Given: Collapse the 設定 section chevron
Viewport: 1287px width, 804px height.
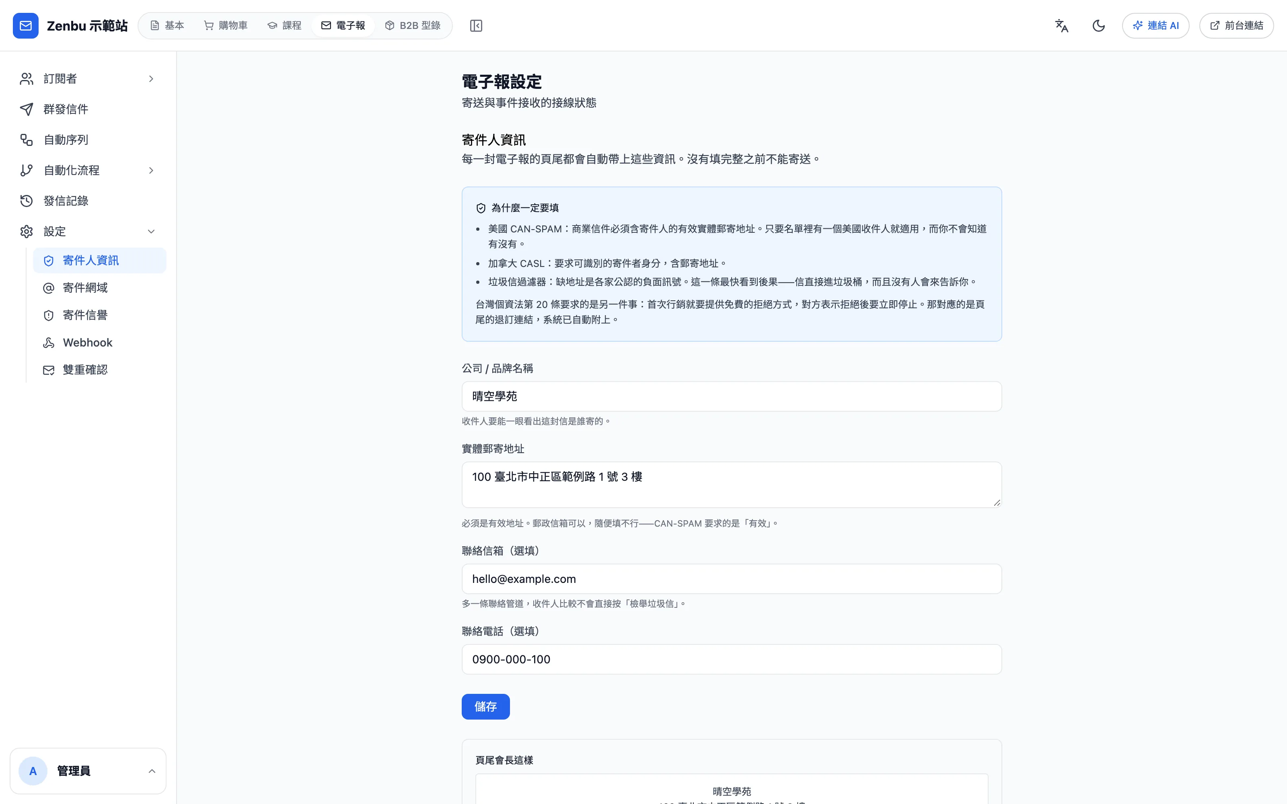Looking at the screenshot, I should point(151,231).
